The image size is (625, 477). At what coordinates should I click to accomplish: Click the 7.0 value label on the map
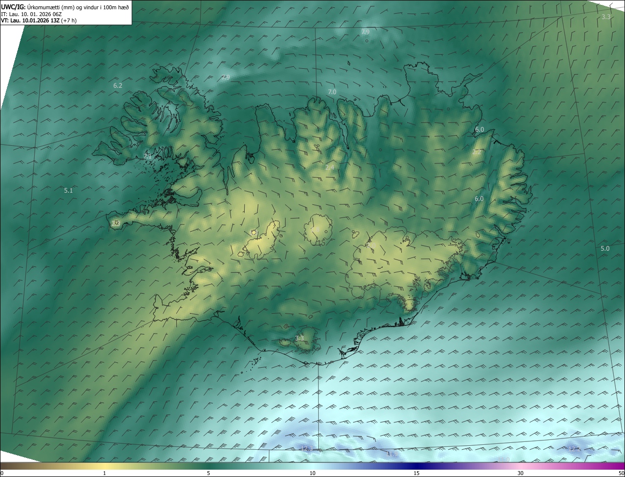(x=332, y=92)
